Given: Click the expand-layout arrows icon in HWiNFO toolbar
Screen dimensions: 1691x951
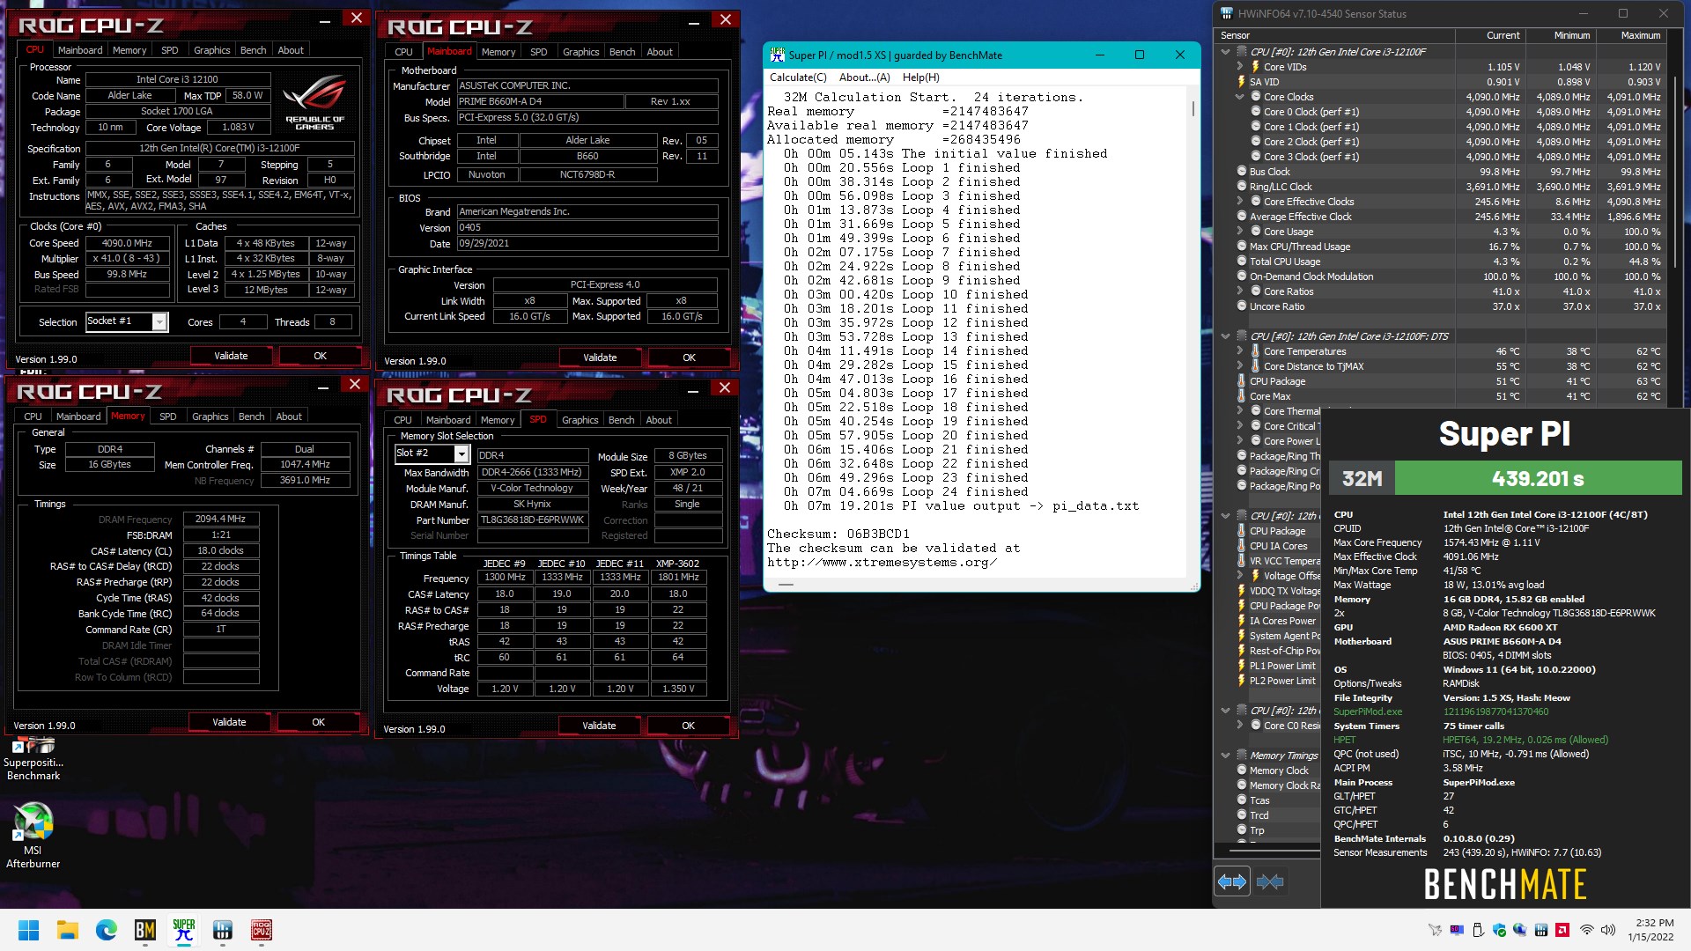Looking at the screenshot, I should [1231, 881].
